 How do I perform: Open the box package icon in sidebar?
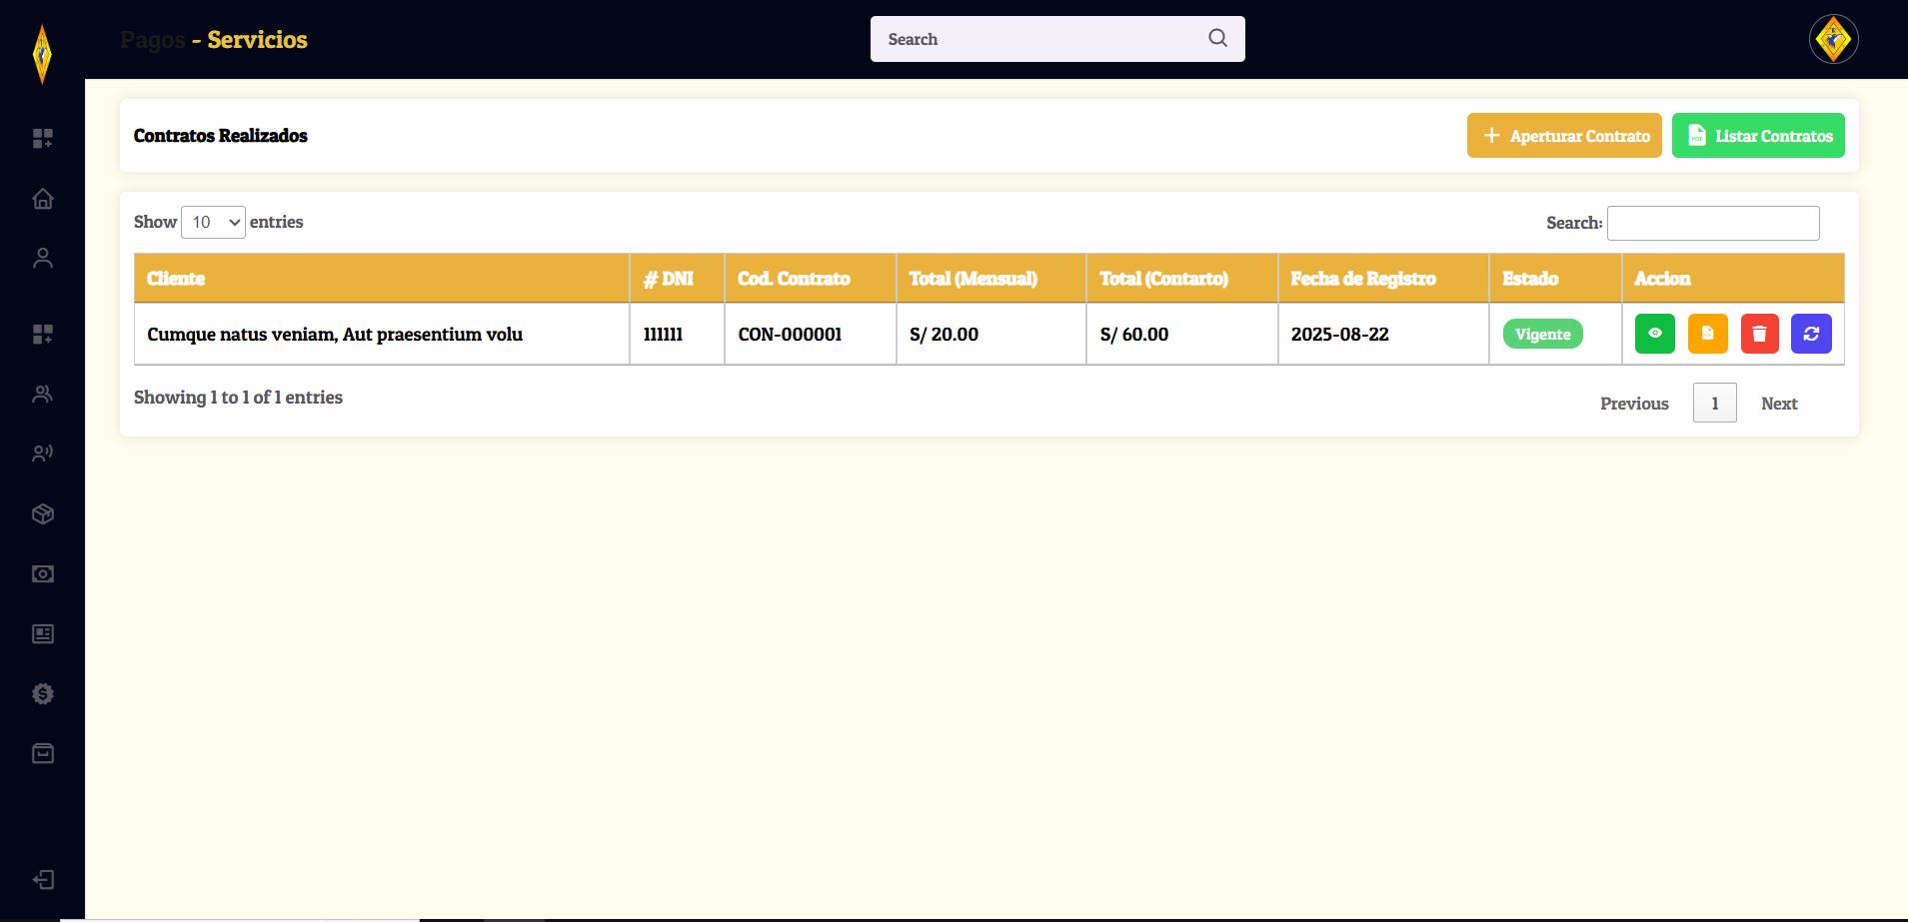pyautogui.click(x=43, y=514)
